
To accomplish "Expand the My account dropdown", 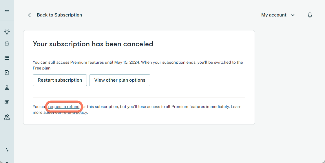I will coord(274,15).
